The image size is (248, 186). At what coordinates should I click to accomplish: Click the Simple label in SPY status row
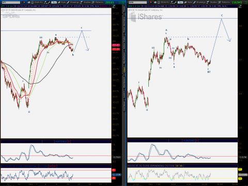point(105,6)
